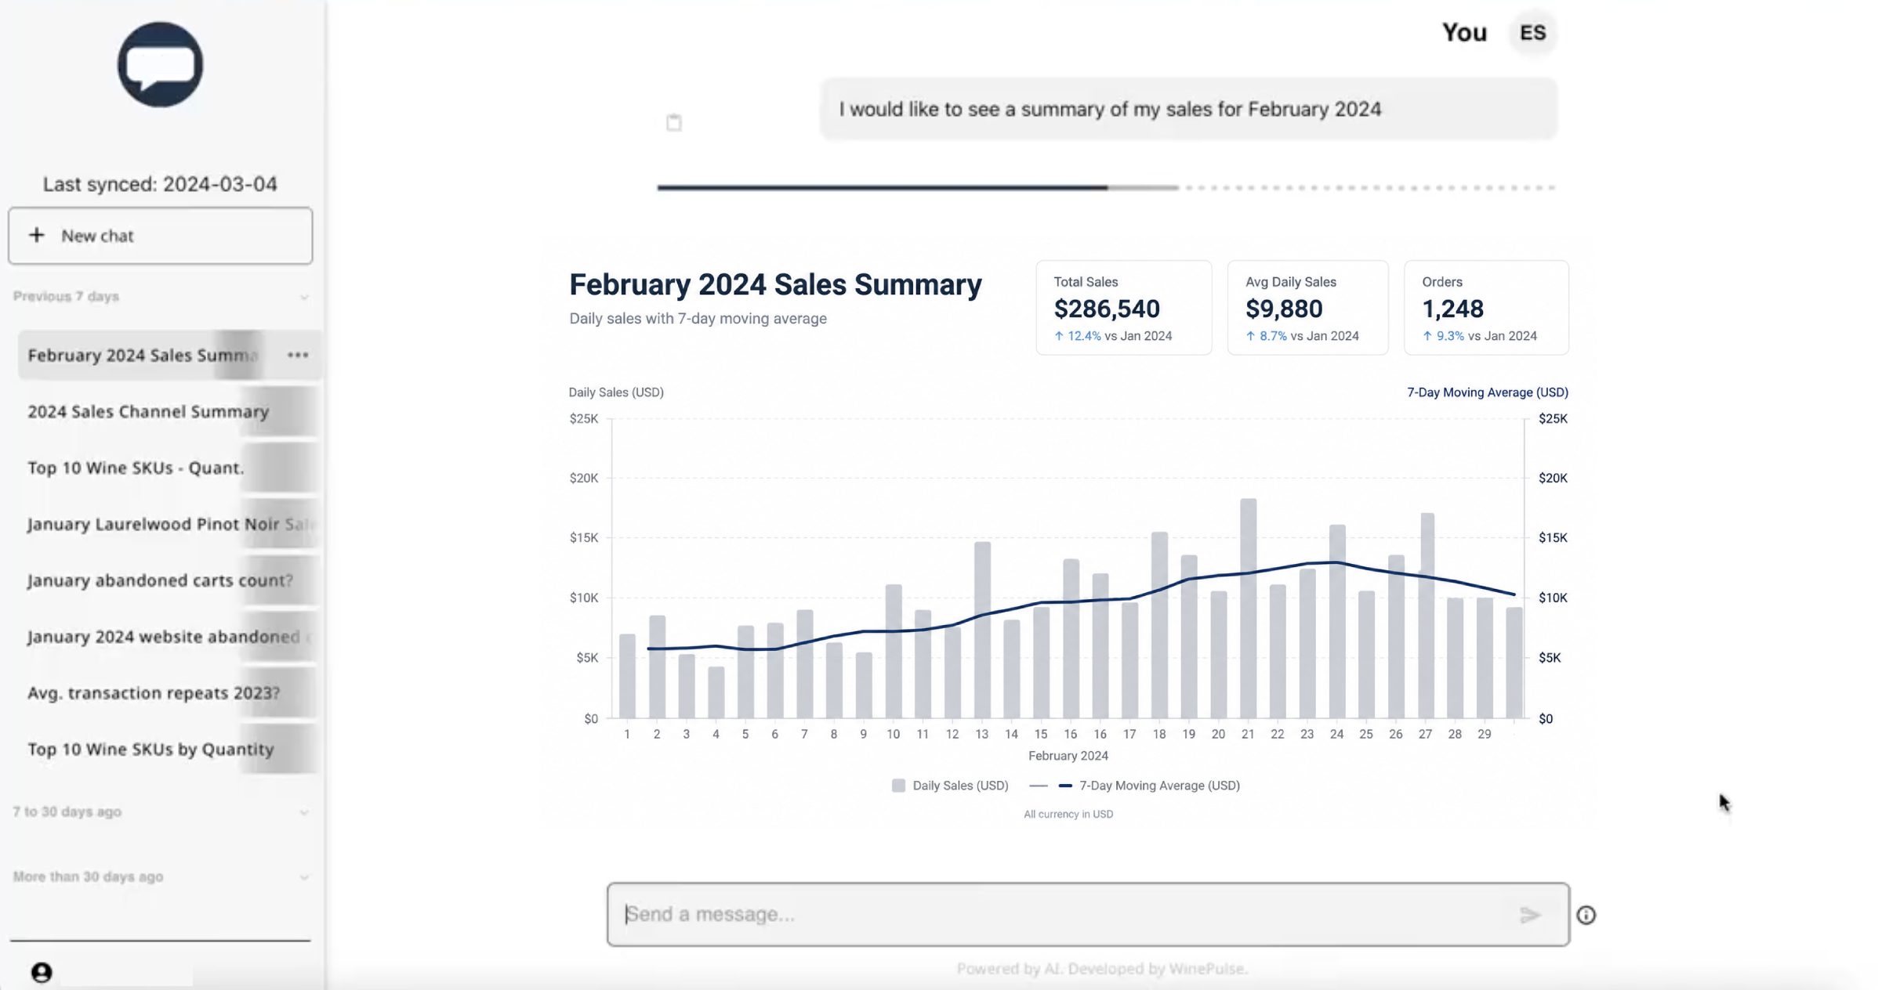Image resolution: width=1878 pixels, height=990 pixels.
Task: Start a New chat
Action: tap(160, 236)
